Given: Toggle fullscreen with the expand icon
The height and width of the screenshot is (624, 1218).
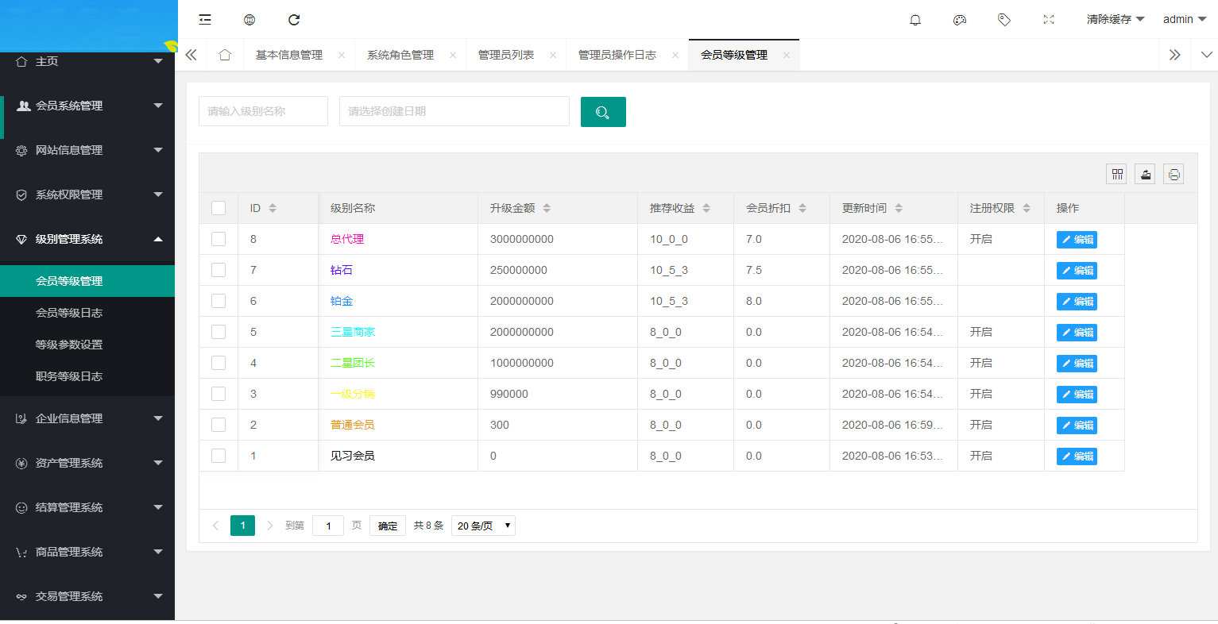Looking at the screenshot, I should point(1048,19).
